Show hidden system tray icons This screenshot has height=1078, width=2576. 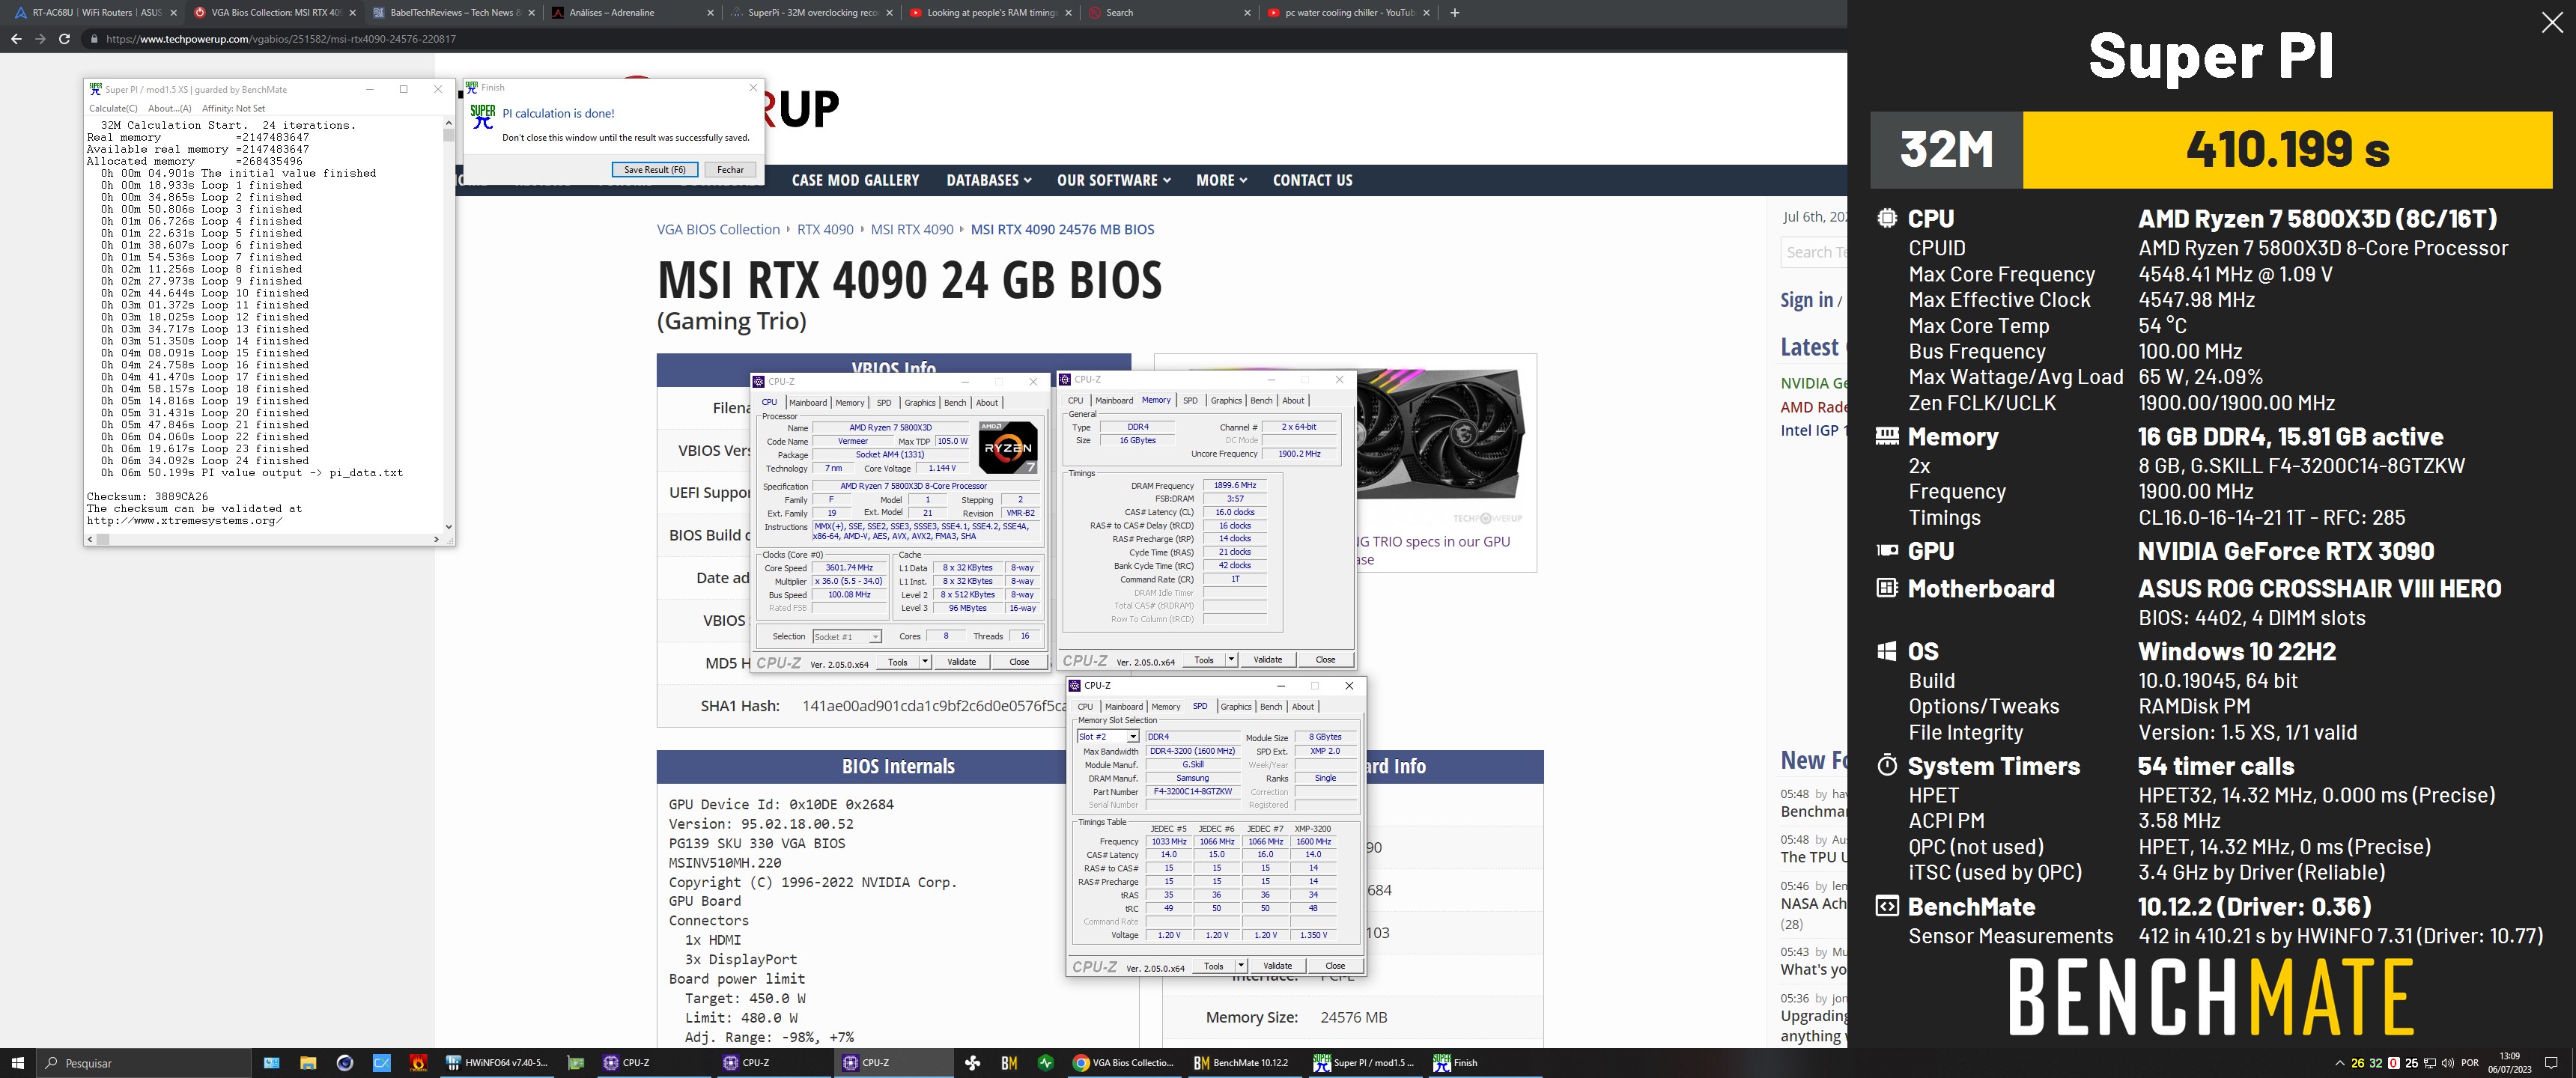(2339, 1063)
